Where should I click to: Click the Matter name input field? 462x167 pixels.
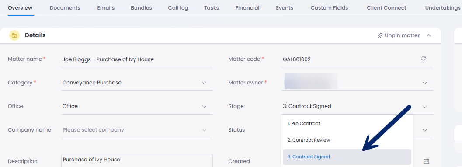click(137, 59)
